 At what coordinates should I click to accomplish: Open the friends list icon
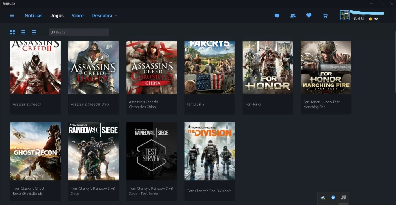293,16
